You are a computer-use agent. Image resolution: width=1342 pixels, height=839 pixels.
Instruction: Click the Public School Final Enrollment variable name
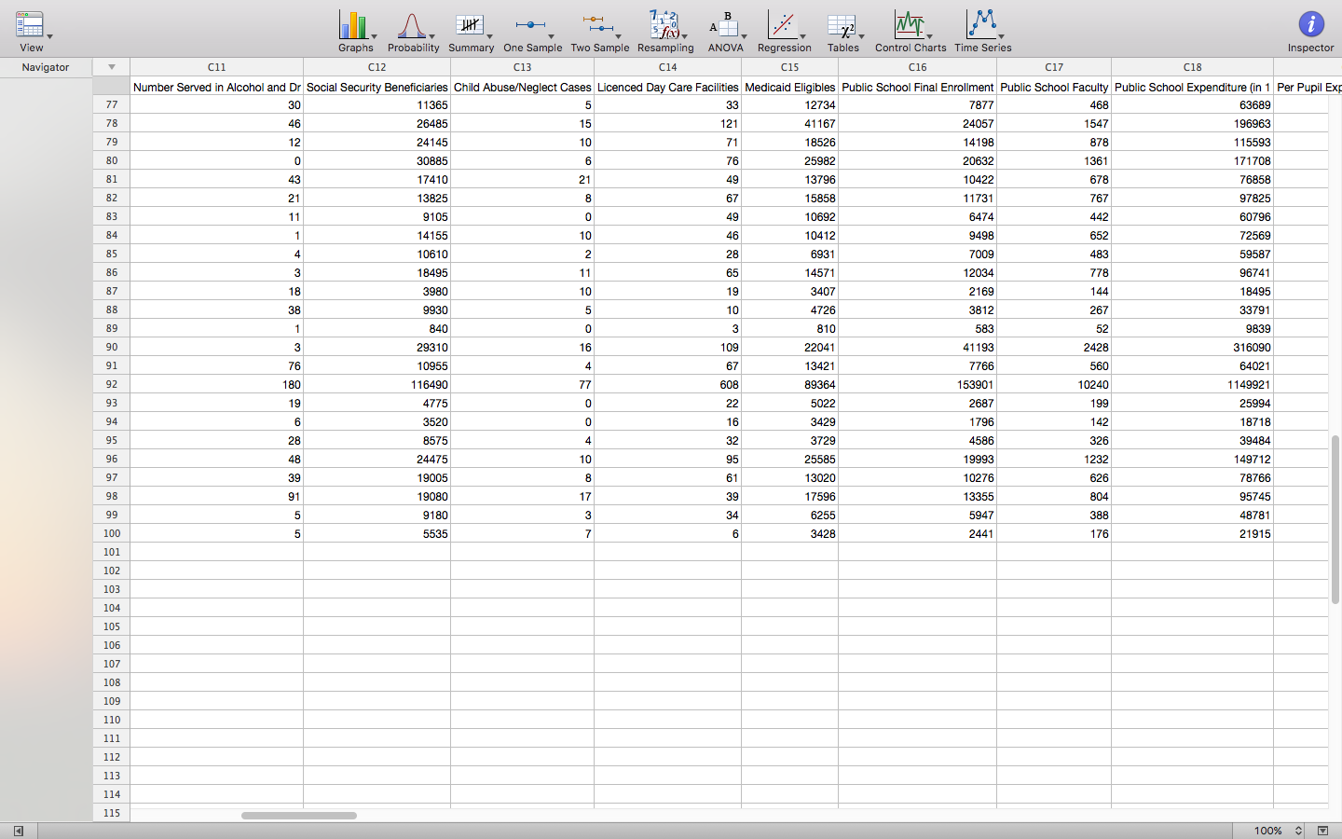click(917, 87)
